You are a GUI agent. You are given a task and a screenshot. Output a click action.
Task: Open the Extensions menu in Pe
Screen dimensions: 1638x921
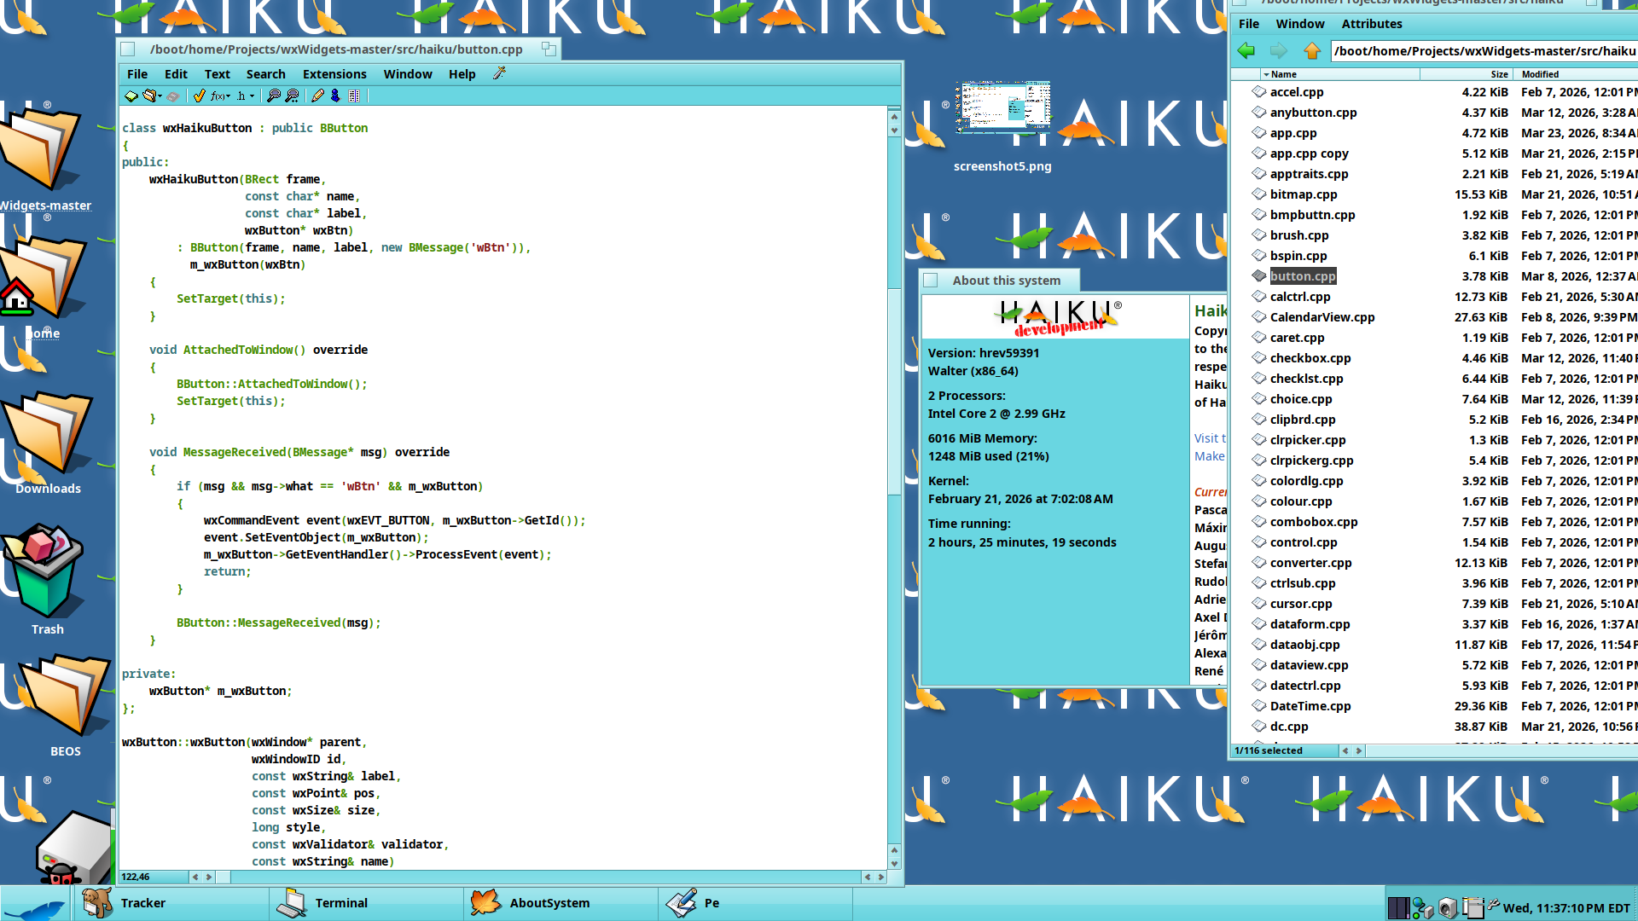(x=334, y=74)
